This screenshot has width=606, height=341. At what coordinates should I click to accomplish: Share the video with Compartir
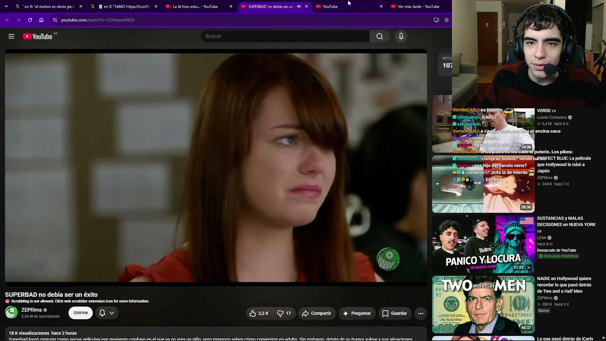[317, 313]
